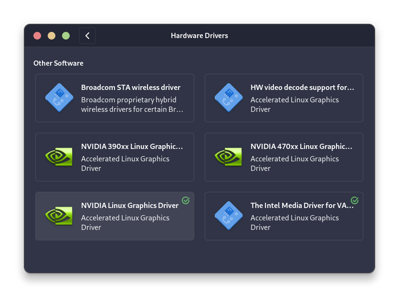Open the NVIDIA Linux Graphics Driver title

130,205
